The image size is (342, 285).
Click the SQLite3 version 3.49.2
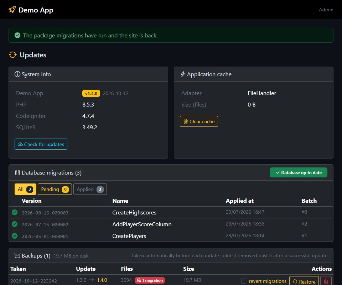coord(90,127)
